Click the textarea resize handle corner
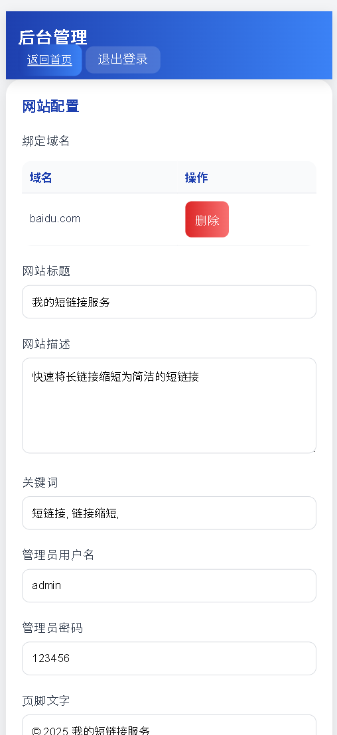337x735 pixels. [x=313, y=450]
